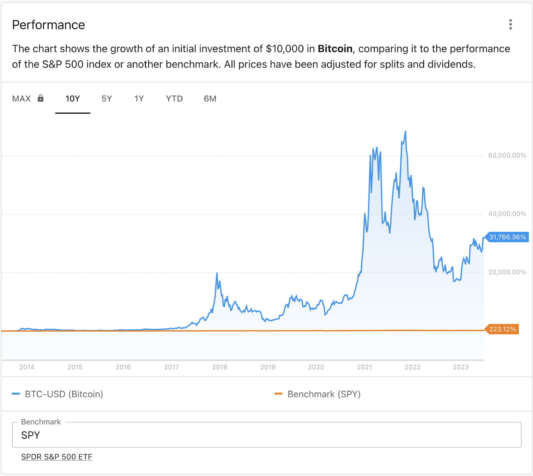
Task: Toggle the BTC-USD (Bitcoin) legend series
Action: (x=64, y=394)
